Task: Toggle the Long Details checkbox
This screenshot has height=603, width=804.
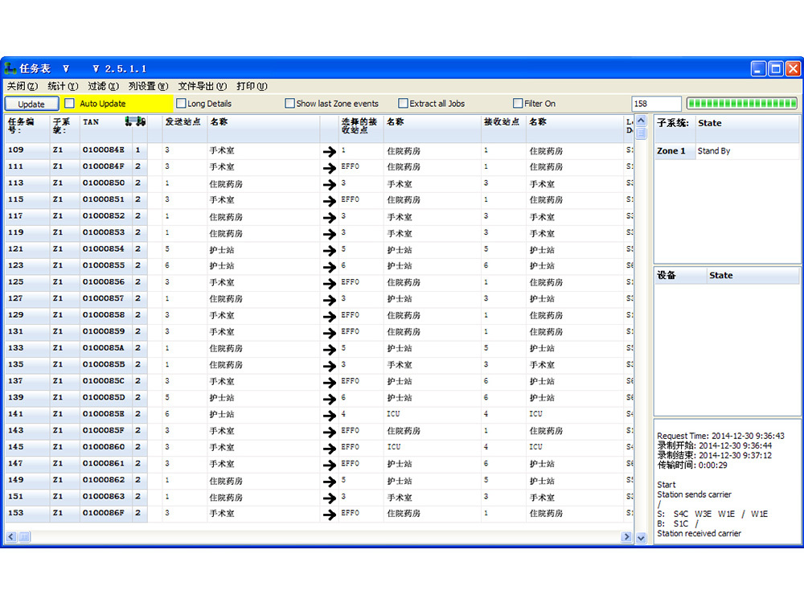Action: click(181, 104)
